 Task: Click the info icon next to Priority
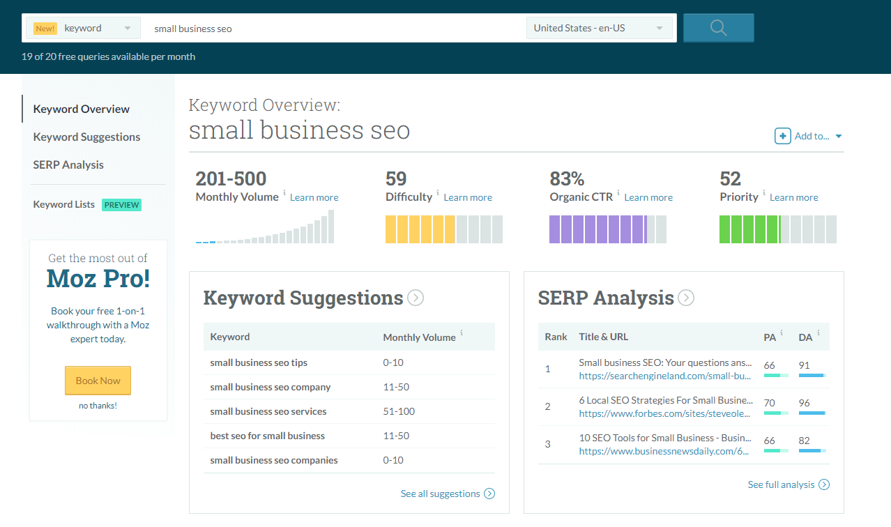pos(764,194)
